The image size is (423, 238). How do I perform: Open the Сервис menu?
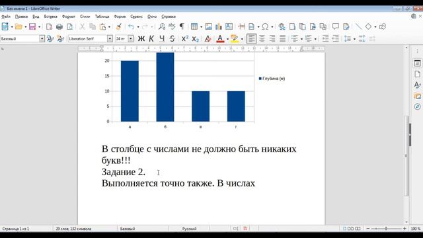(x=136, y=17)
